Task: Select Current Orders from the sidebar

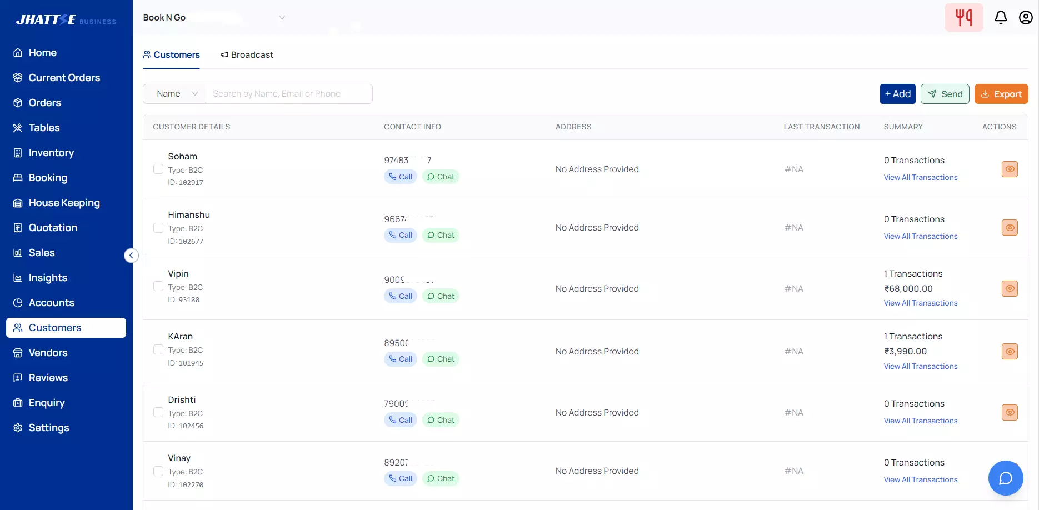Action: pyautogui.click(x=64, y=78)
